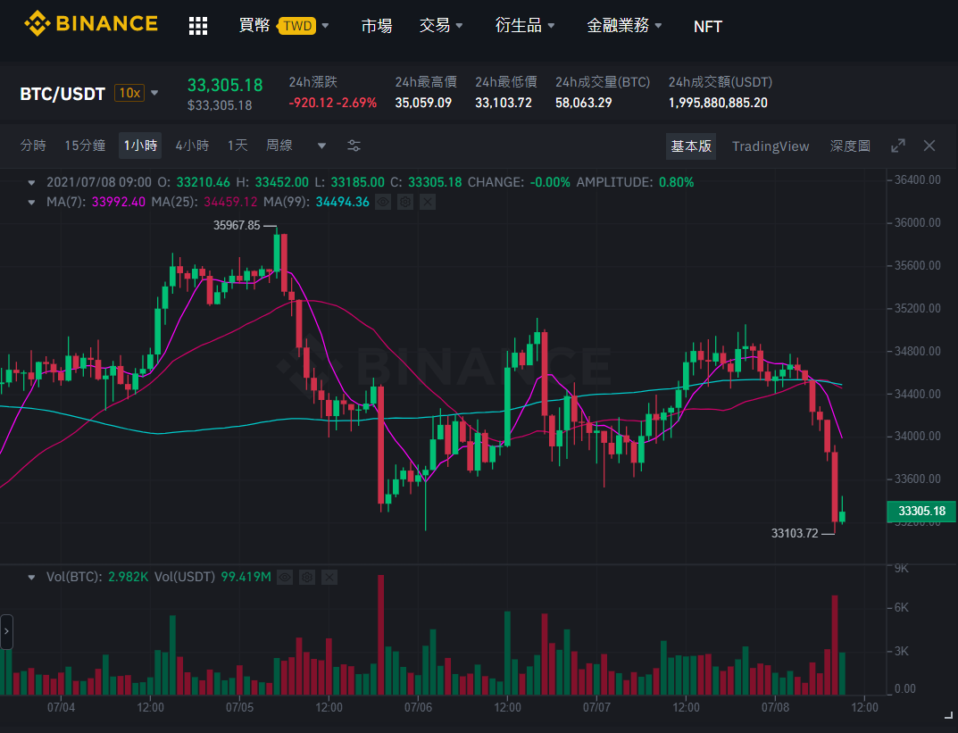The height and width of the screenshot is (733, 958).
Task: Open Vol indicator settings gear
Action: click(x=307, y=577)
